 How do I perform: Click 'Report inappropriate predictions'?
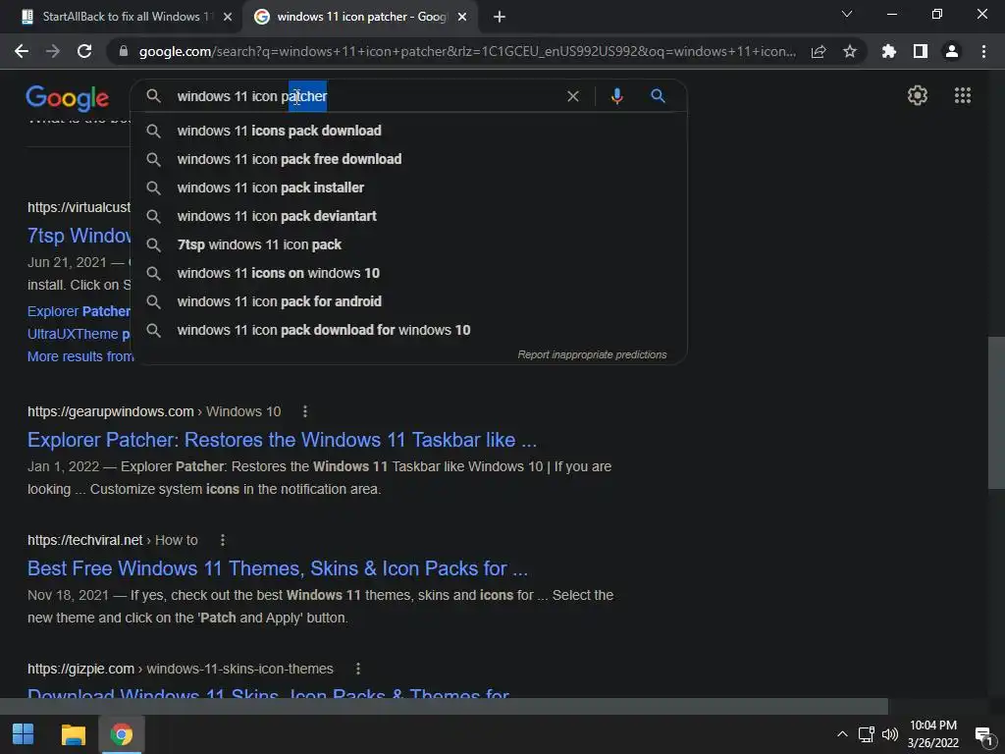click(x=592, y=354)
